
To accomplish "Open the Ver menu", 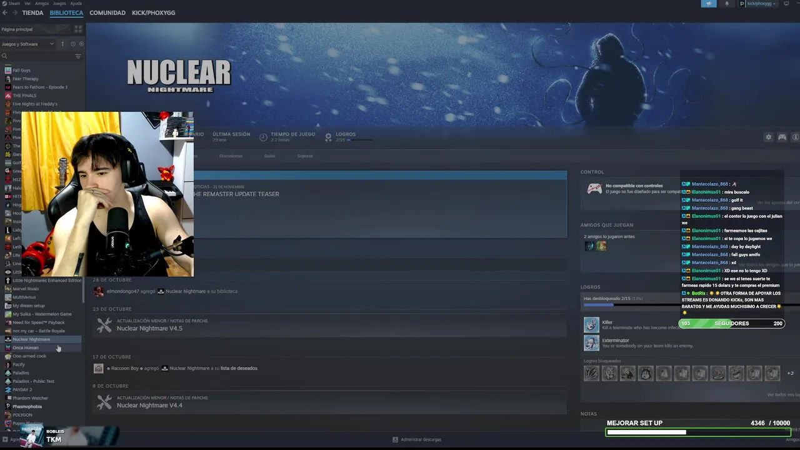I will coord(27,3).
